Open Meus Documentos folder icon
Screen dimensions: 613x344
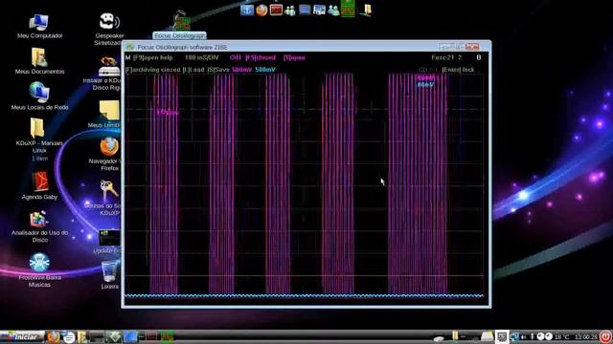coord(39,57)
